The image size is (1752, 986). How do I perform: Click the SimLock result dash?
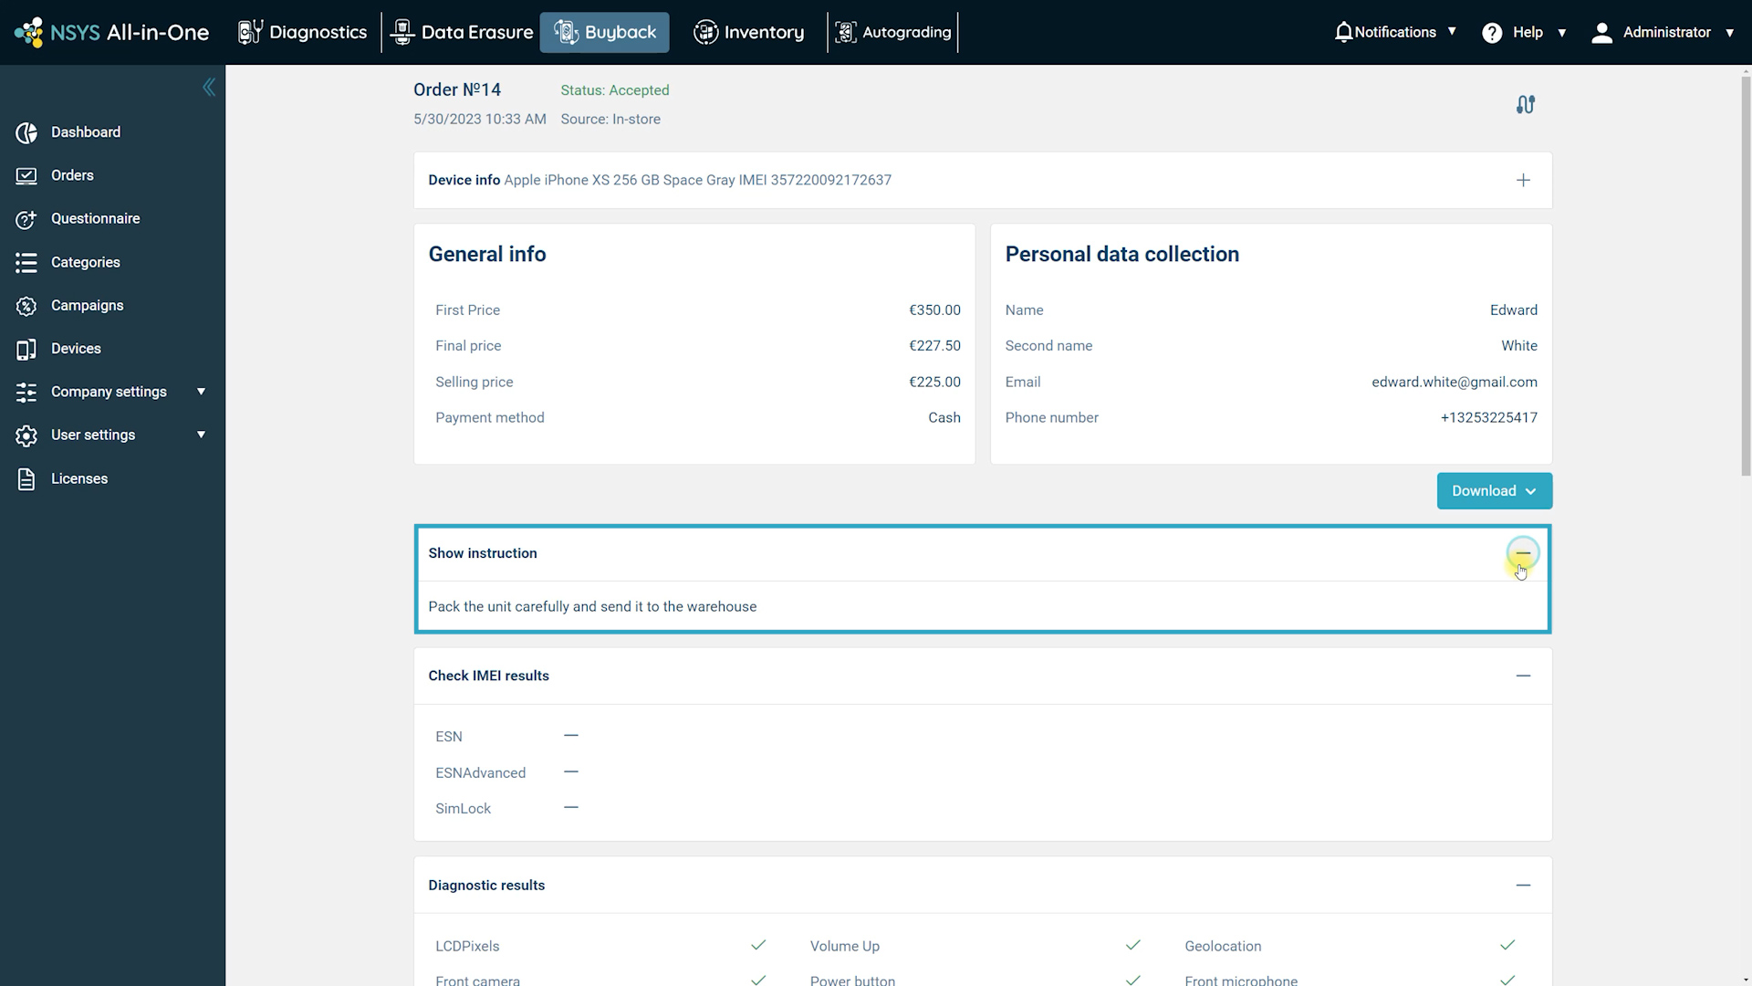coord(571,808)
